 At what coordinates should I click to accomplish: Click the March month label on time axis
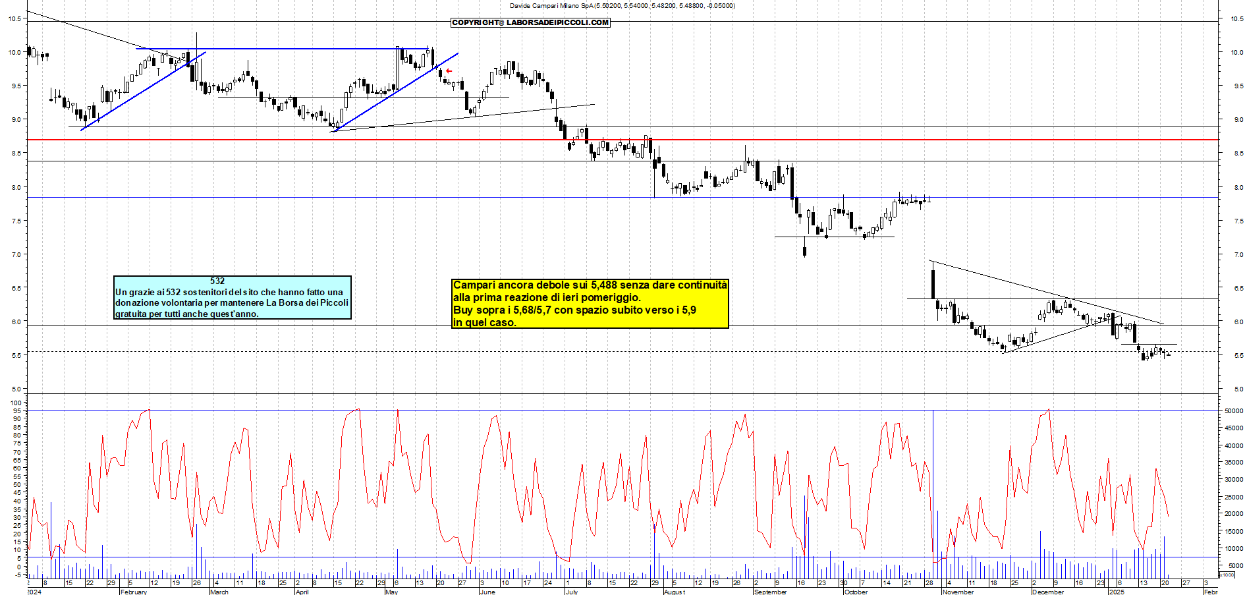click(219, 592)
